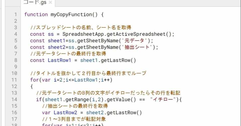
Task: Click line number 1 in the gutter
Action: point(16,15)
